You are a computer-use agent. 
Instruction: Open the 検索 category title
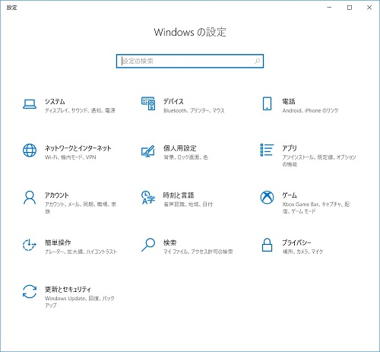(169, 243)
